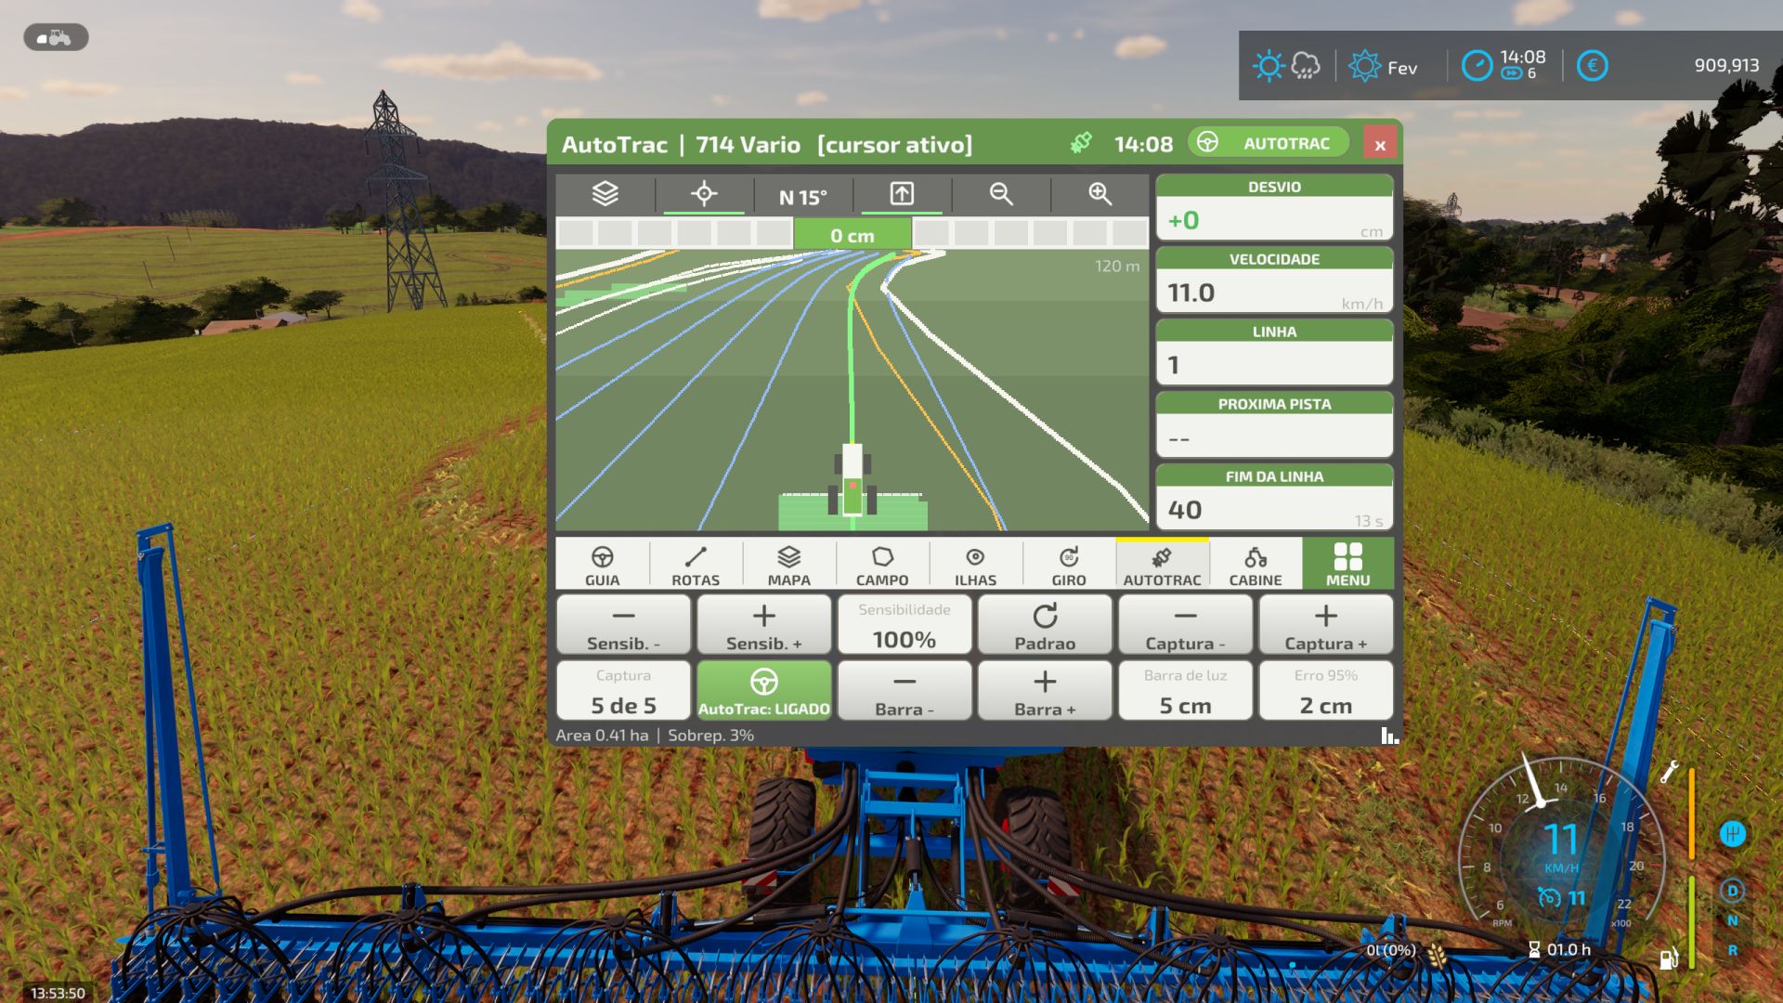Click the satellite signal icon in header
Viewport: 1783px width, 1003px height.
click(1081, 143)
